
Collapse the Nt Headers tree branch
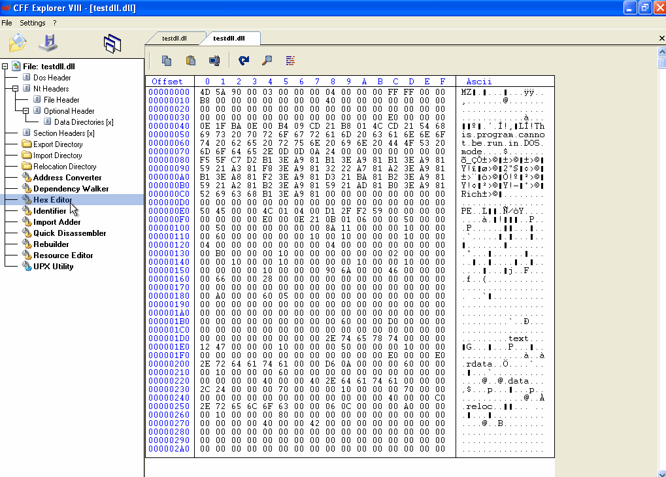coord(16,89)
